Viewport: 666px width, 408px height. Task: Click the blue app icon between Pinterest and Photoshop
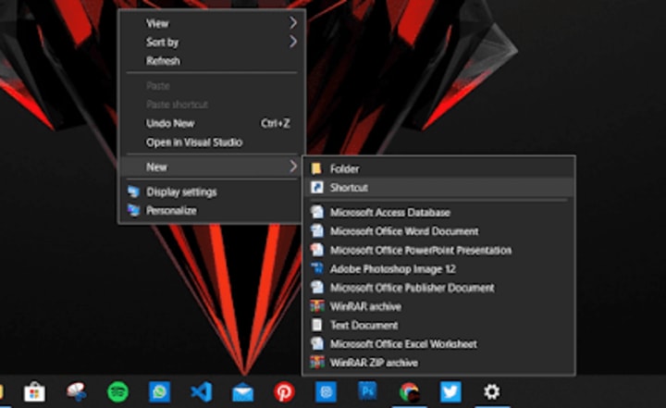point(326,391)
